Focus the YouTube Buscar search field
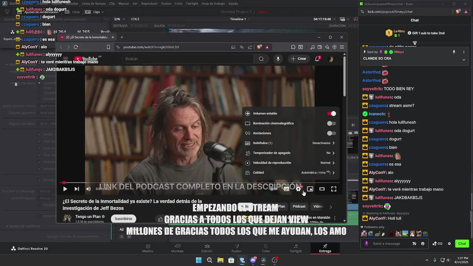Screen dimensions: 473x266 coord(188,59)
